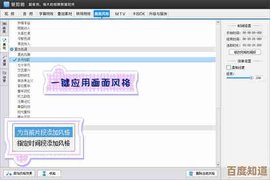Open the 卡拉OK tab

tap(139, 14)
